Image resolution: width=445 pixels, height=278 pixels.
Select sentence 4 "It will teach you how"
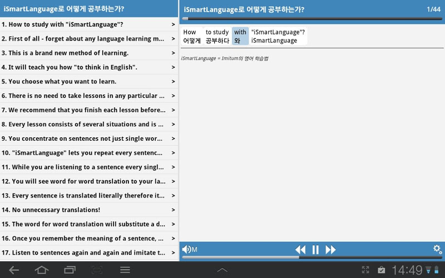click(89, 67)
